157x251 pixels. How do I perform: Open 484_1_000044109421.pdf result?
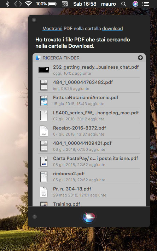(x=89, y=146)
